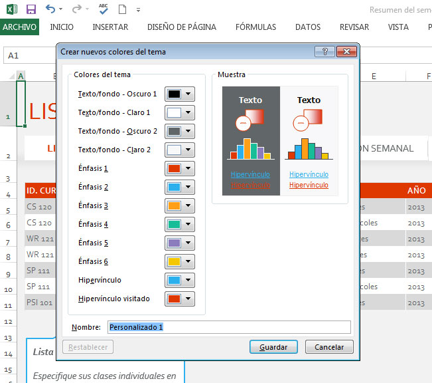This screenshot has width=432, height=383.
Task: Open the Énfasis 3 color dropdown arrow
Action: point(188,205)
